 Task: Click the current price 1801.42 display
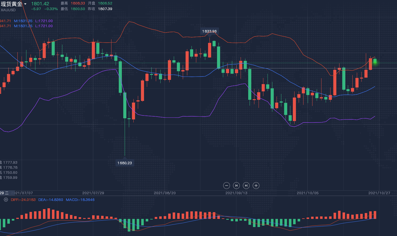[x=40, y=4]
